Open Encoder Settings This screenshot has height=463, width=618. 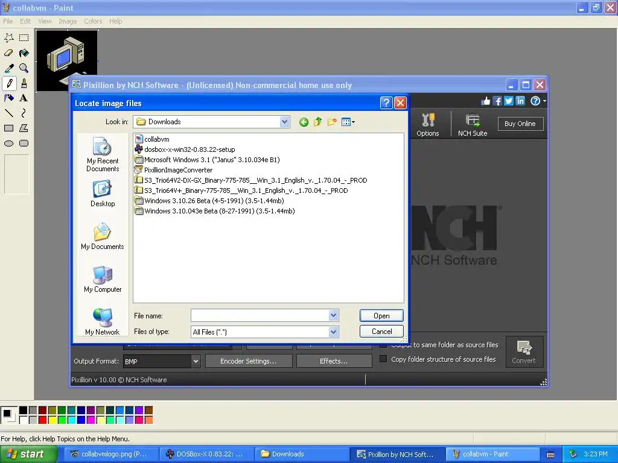pyautogui.click(x=248, y=361)
